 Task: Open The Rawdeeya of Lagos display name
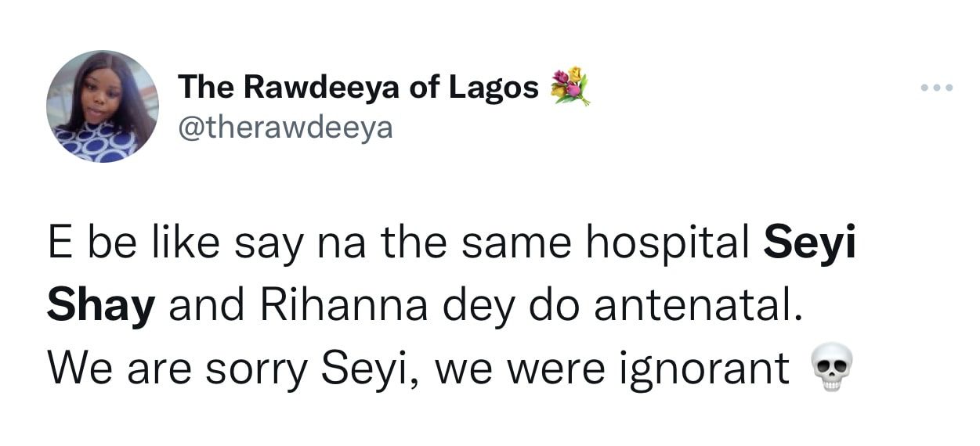click(359, 88)
